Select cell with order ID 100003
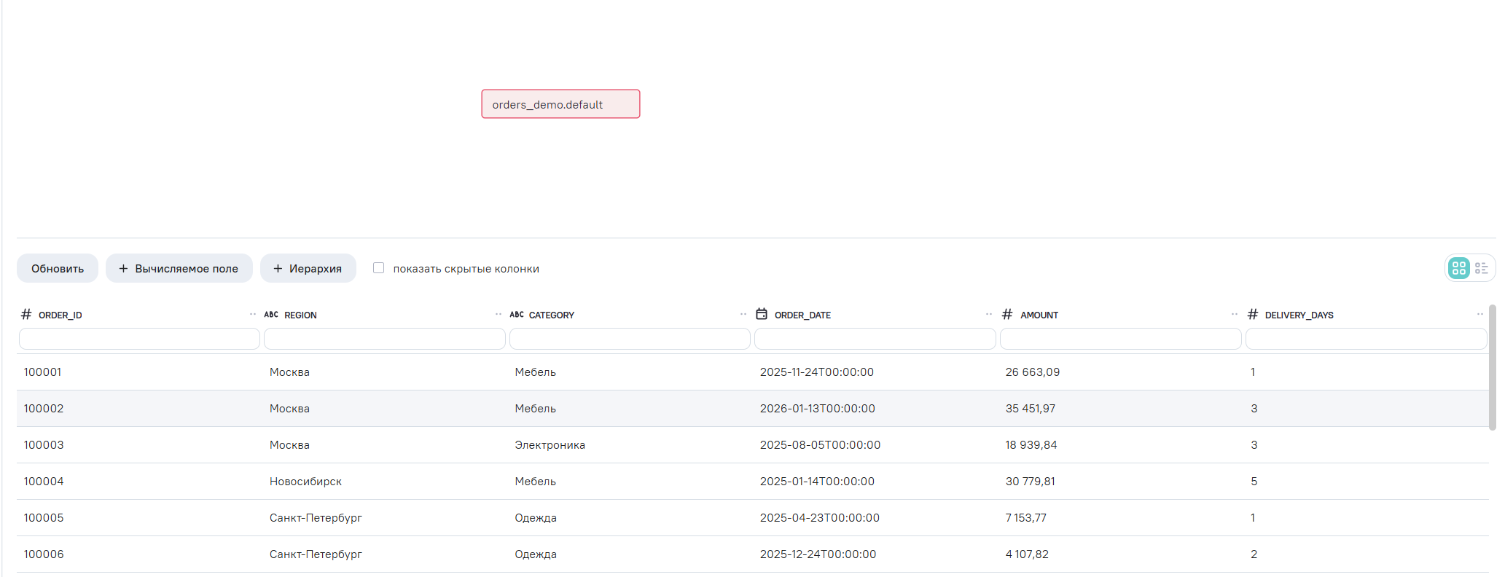Image resolution: width=1505 pixels, height=577 pixels. coord(44,445)
